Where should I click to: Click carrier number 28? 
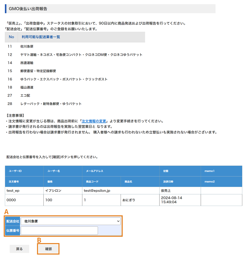pyautogui.click(x=10, y=104)
